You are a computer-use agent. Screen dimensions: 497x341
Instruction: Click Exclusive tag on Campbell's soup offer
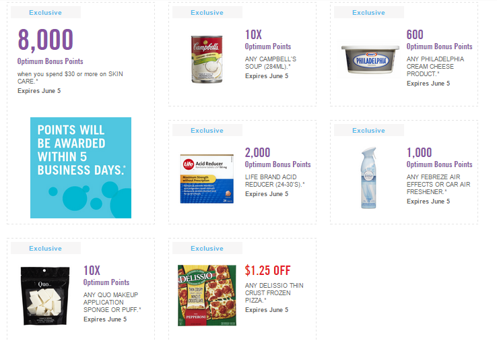point(207,12)
